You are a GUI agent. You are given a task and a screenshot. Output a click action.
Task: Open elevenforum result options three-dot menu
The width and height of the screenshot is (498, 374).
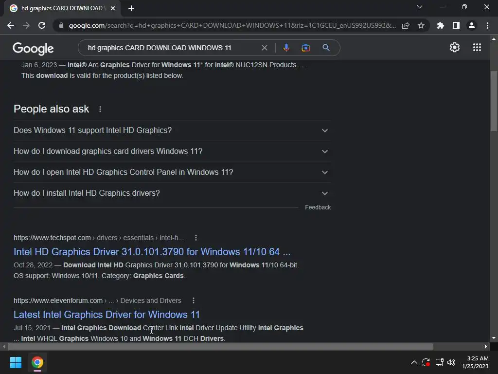pyautogui.click(x=194, y=300)
